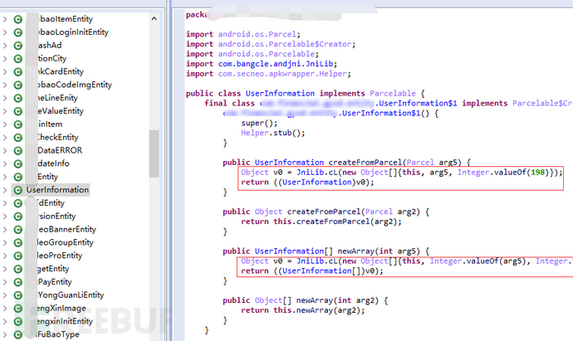Viewport: 573px width, 341px height.
Task: Click the class icon next to FuBaoType
Action: coord(18,334)
